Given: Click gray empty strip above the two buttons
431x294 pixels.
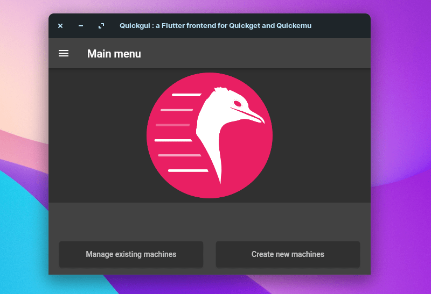Looking at the screenshot, I should (209, 220).
